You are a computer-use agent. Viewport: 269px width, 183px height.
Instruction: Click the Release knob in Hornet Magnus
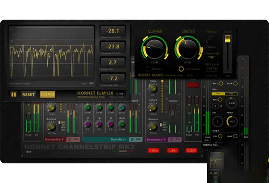tap(211, 40)
